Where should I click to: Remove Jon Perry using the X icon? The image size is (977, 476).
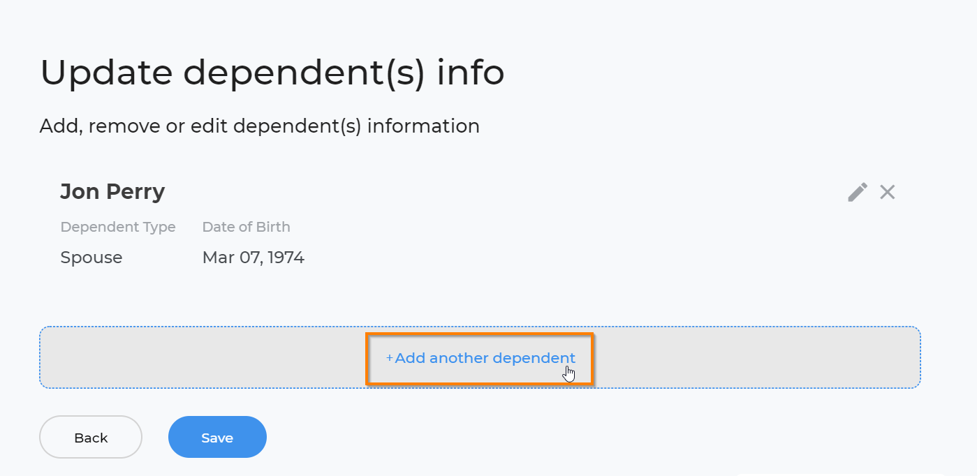click(888, 192)
